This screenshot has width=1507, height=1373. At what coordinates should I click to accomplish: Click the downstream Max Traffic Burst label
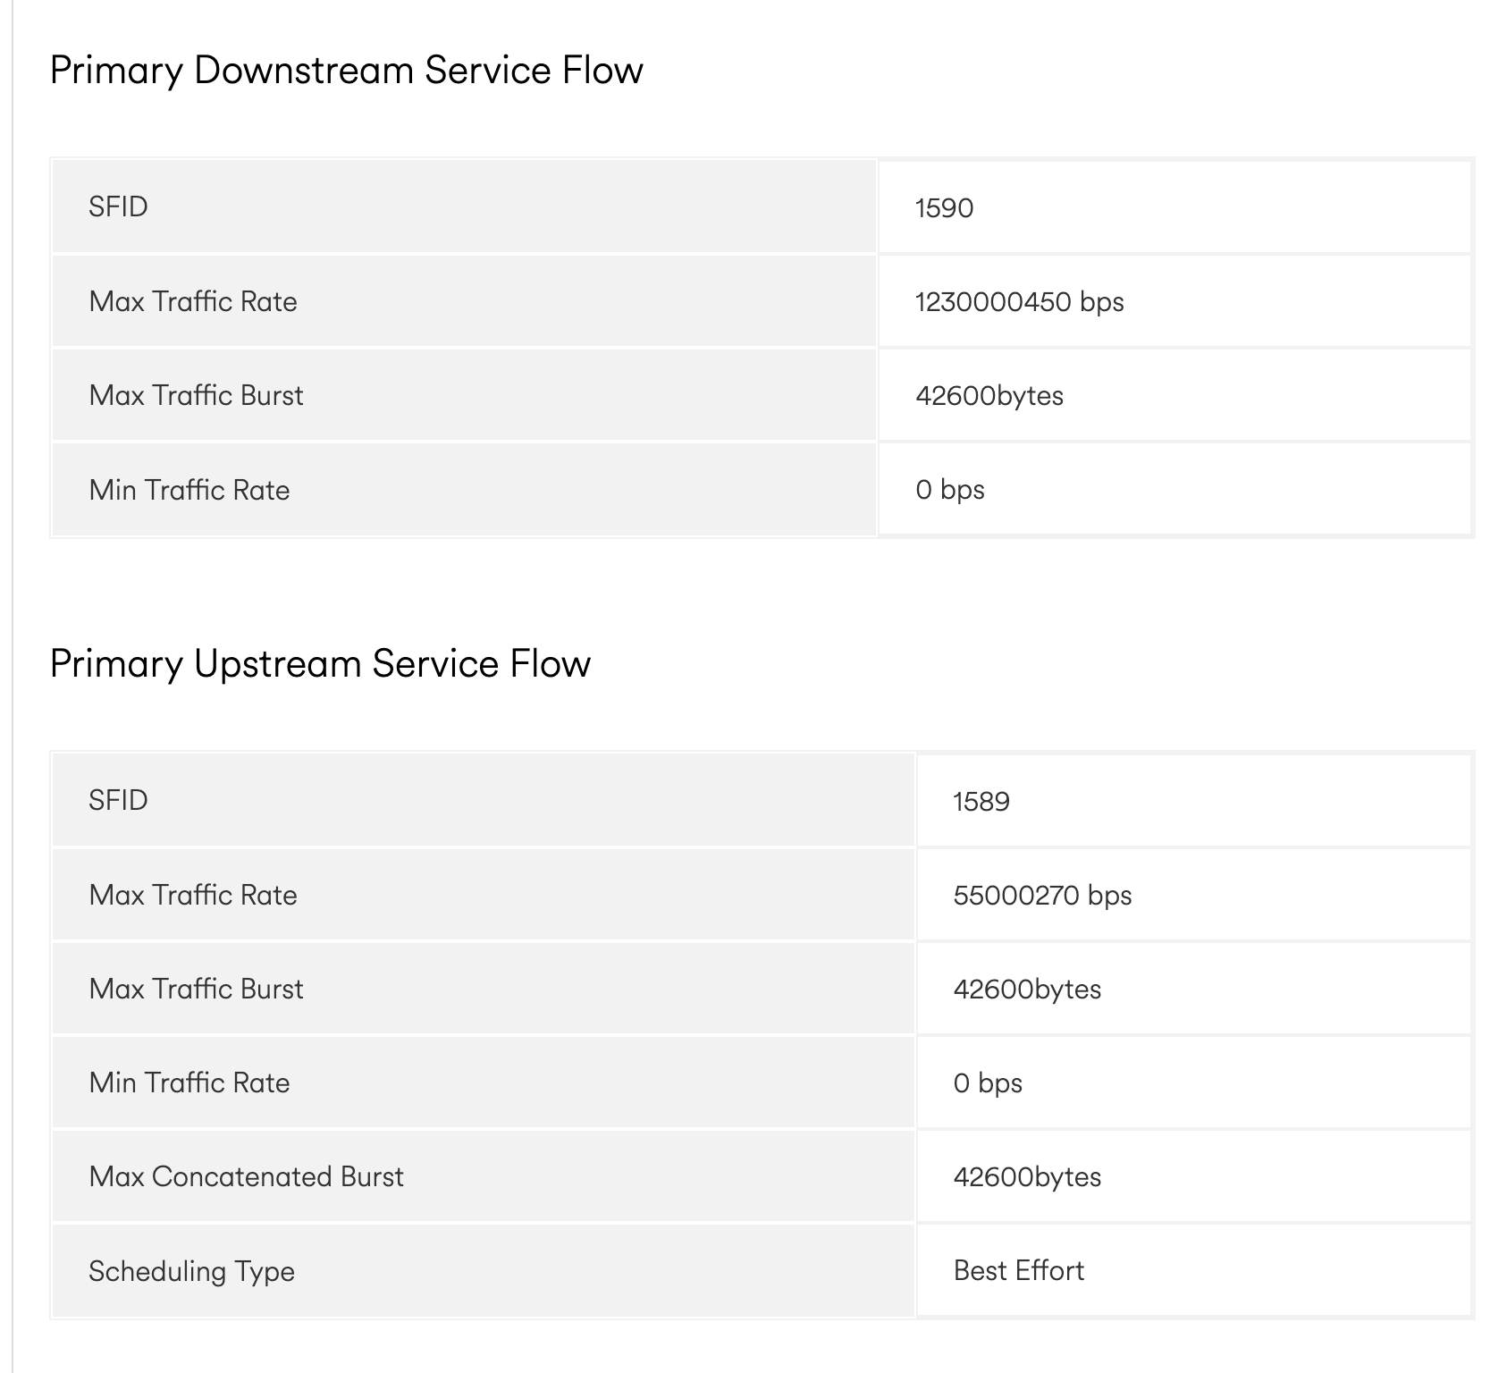pyautogui.click(x=196, y=396)
